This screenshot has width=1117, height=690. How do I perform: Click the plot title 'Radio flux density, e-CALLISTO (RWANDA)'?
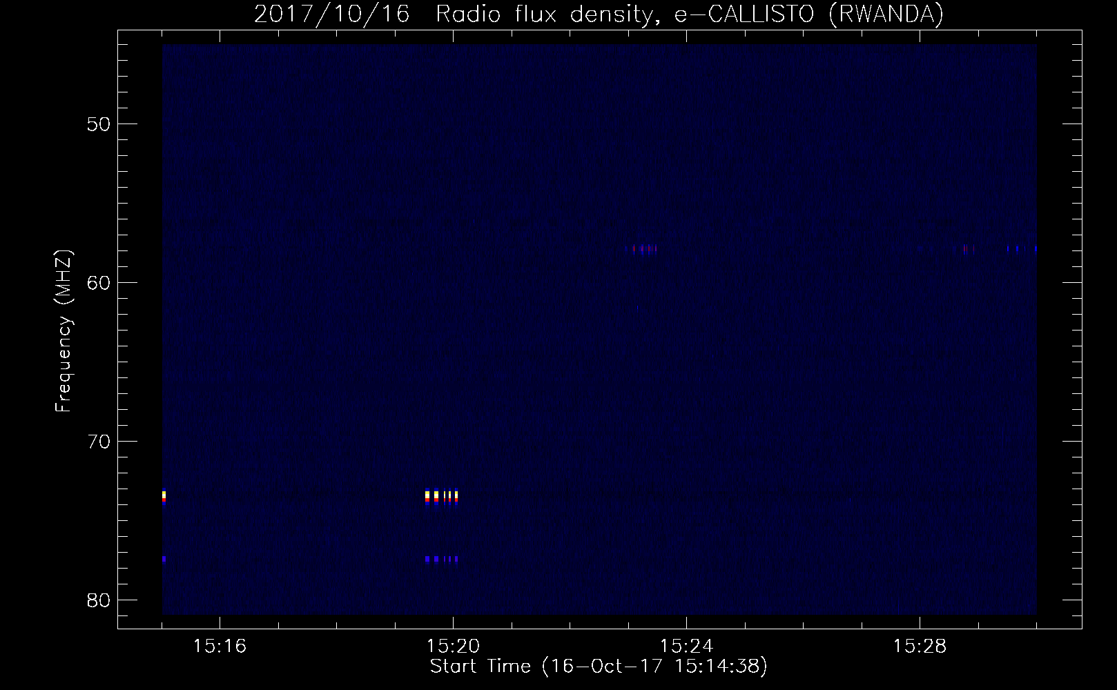(x=690, y=14)
